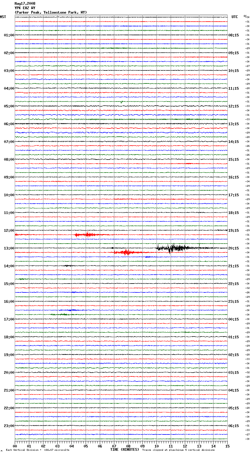Click the 08:15 UTC row label
The width and height of the screenshot is (251, 454).
pyautogui.click(x=234, y=35)
